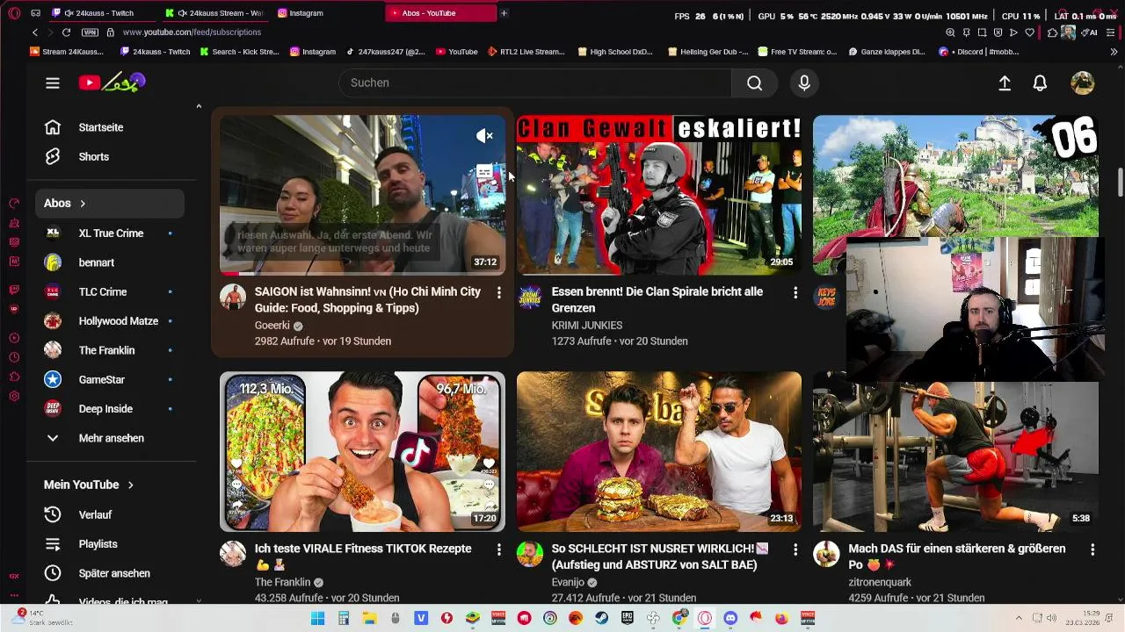Open the upload/create video icon
The width and height of the screenshot is (1125, 632).
pyautogui.click(x=1005, y=83)
